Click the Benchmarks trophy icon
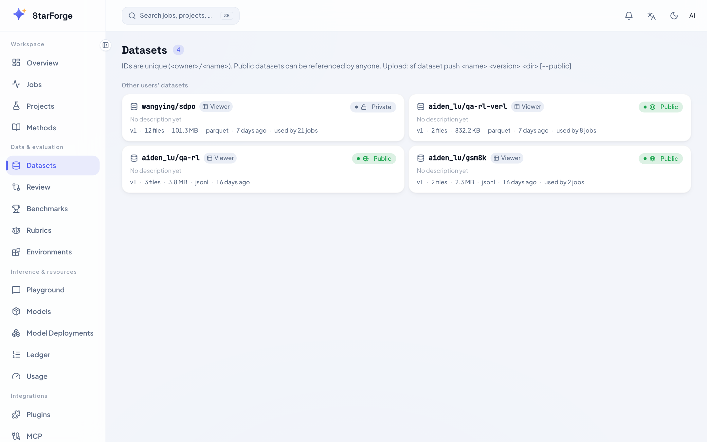This screenshot has width=707, height=442. [16, 209]
